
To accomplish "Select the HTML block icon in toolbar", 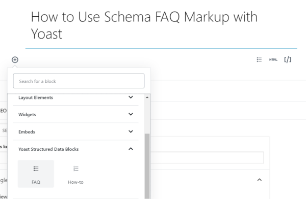I will tap(273, 60).
